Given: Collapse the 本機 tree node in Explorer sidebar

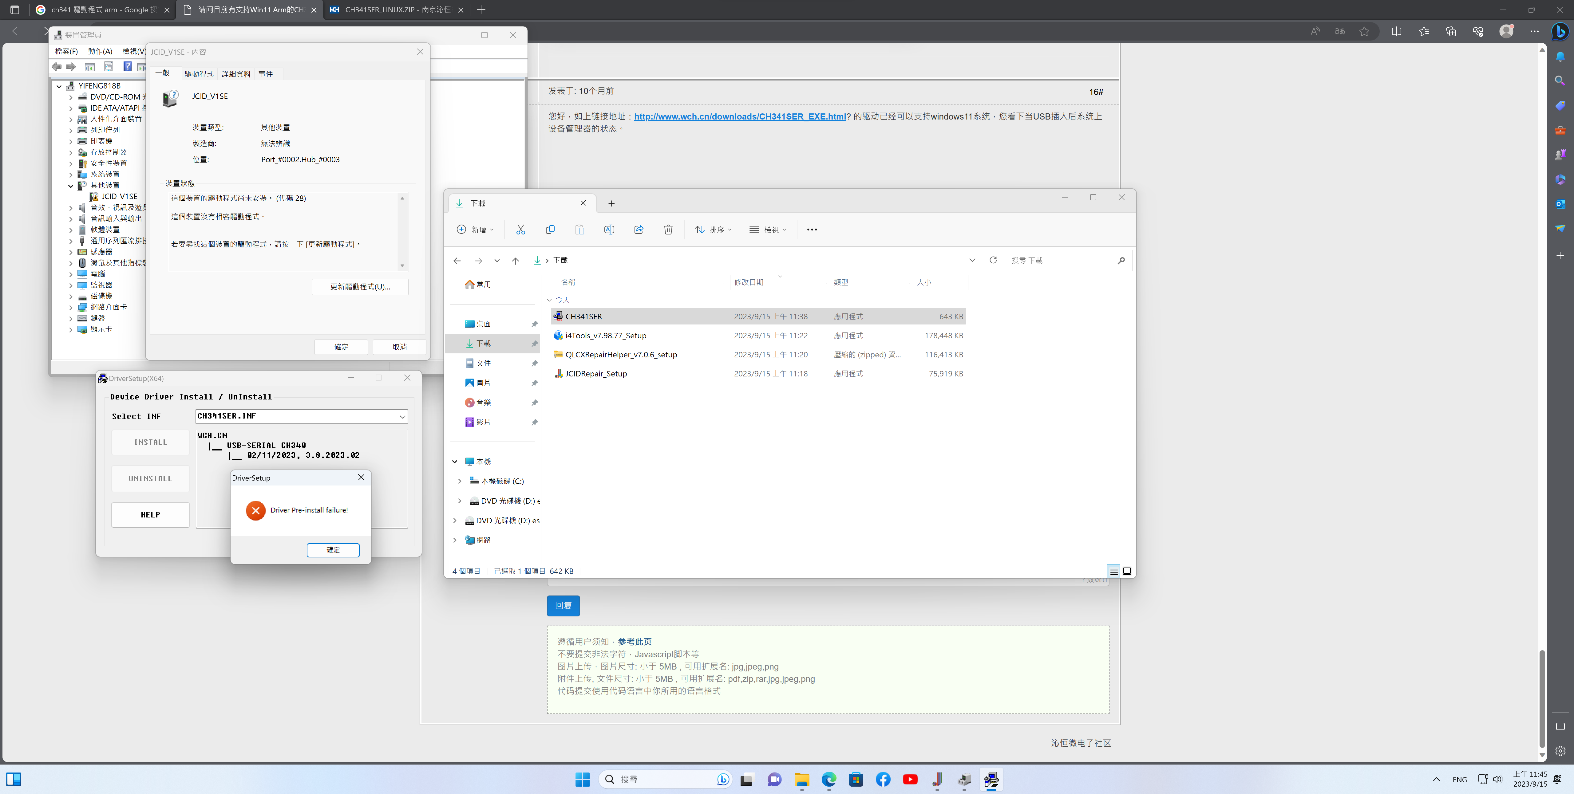Looking at the screenshot, I should (x=455, y=462).
